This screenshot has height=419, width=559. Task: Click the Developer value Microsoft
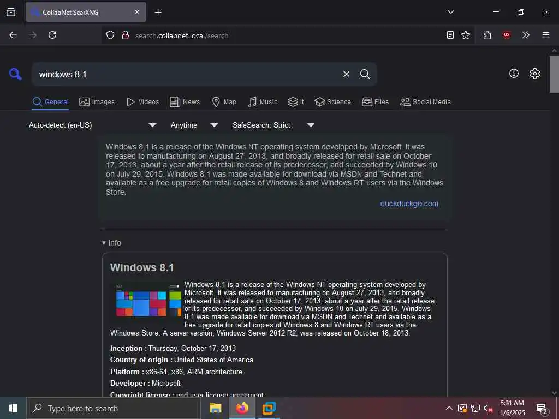166,383
